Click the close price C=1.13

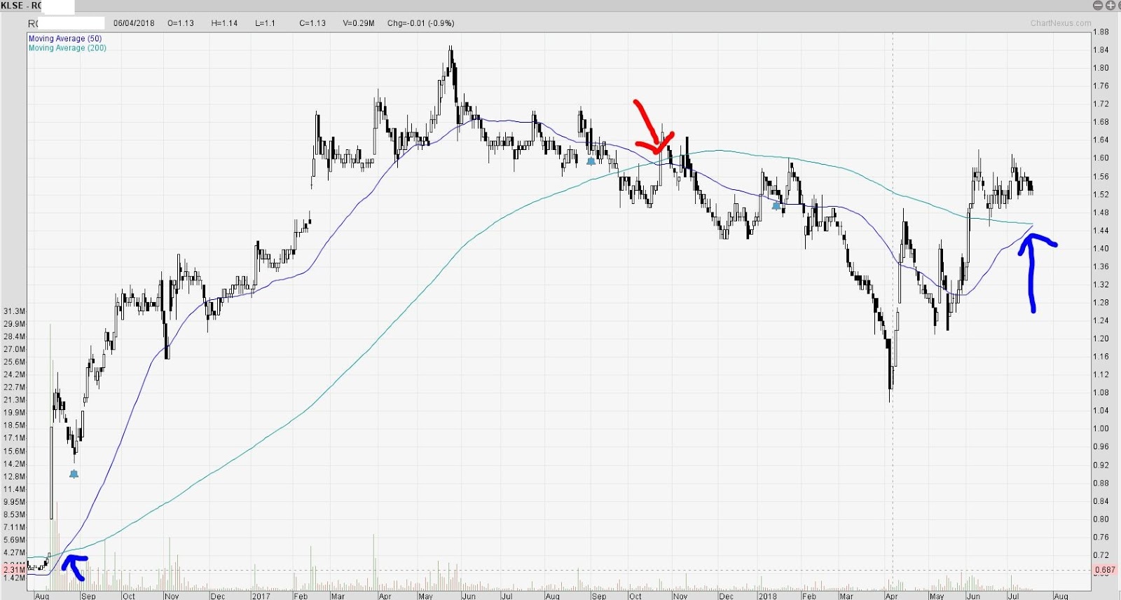(312, 23)
